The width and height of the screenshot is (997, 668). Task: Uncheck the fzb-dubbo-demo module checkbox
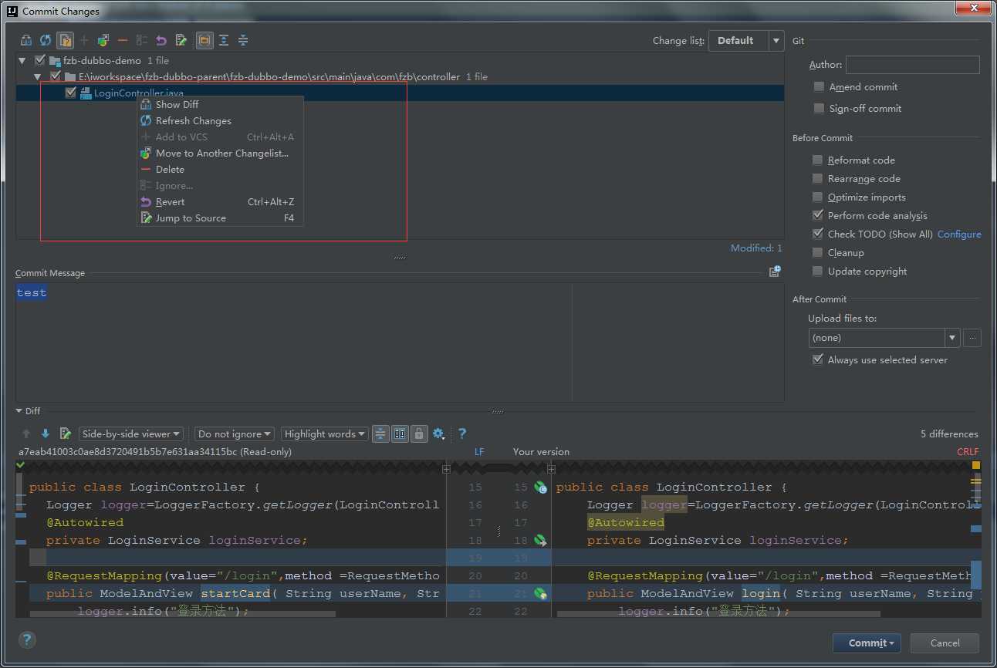pos(40,60)
